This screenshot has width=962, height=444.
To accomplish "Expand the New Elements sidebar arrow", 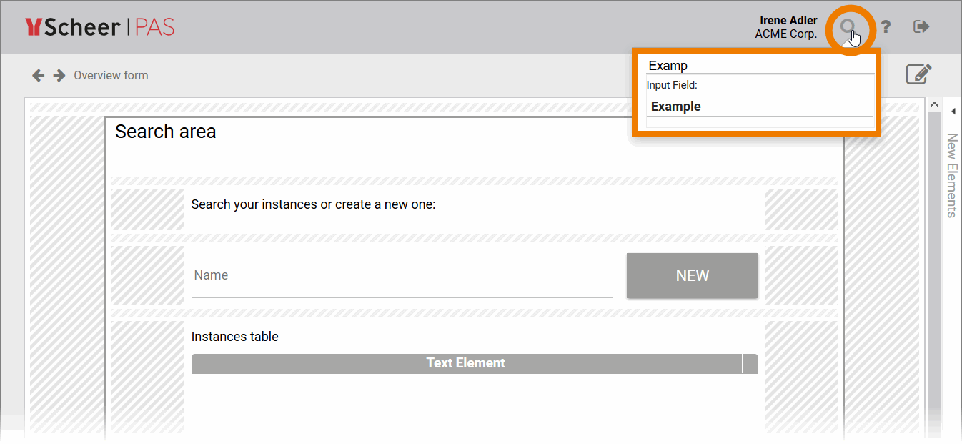I will 953,112.
